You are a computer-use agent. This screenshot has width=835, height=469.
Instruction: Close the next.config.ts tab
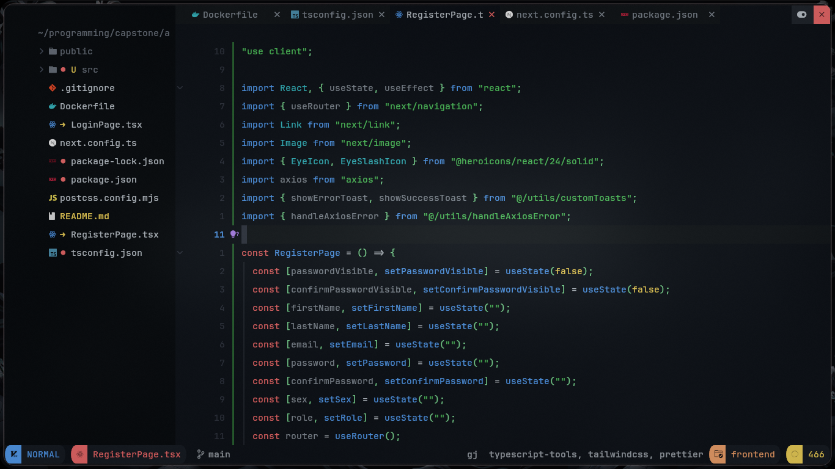pos(601,15)
